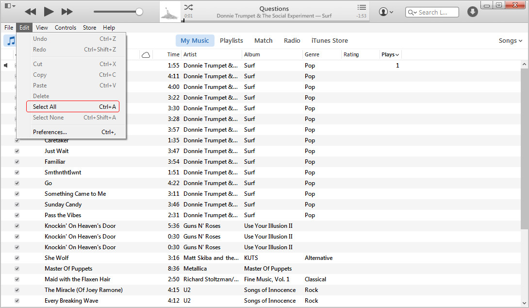The height and width of the screenshot is (308, 529).
Task: Open the account user icon menu
Action: click(x=386, y=12)
